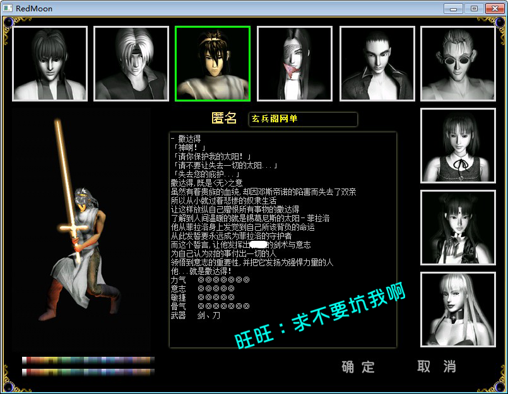Pick a color from the upper palette strip
This screenshot has width=508, height=394.
88,360
